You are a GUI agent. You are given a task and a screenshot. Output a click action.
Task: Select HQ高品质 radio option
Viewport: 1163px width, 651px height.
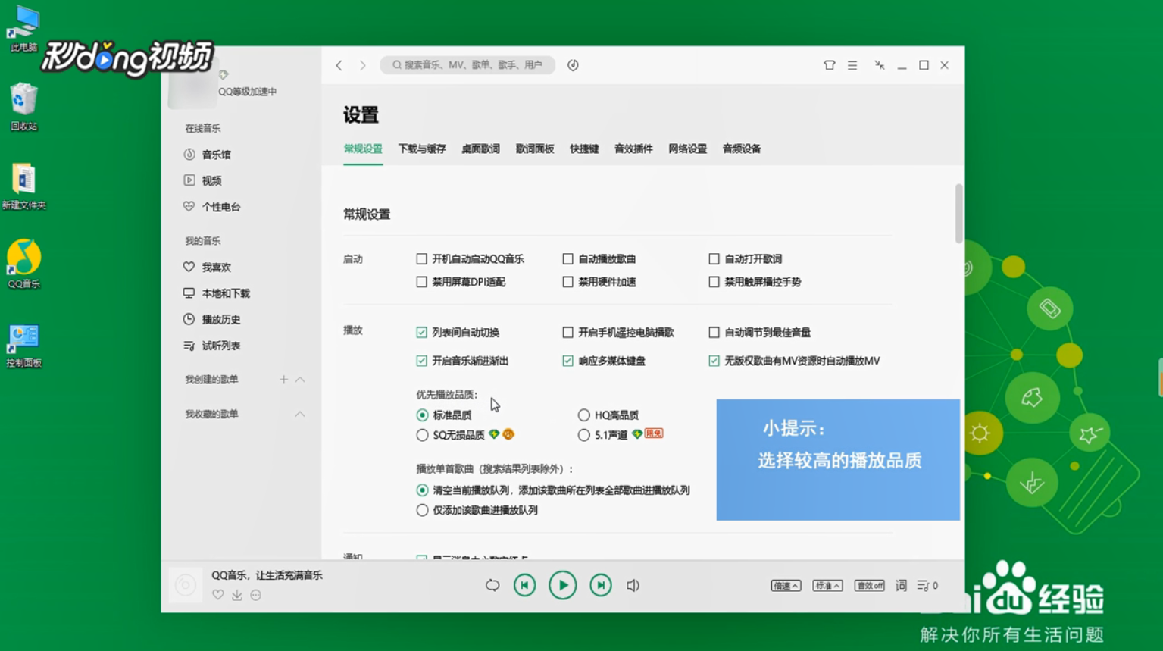click(583, 415)
